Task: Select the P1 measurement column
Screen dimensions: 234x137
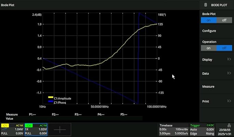Action: point(33,114)
